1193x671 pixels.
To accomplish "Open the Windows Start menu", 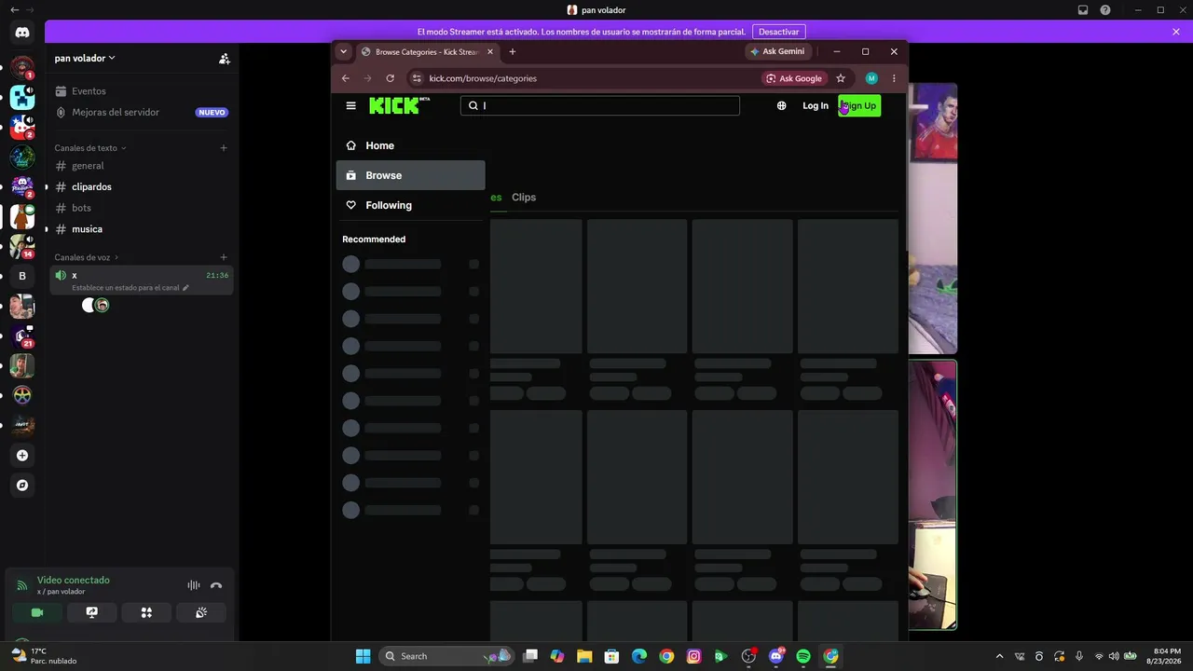I will tap(363, 656).
